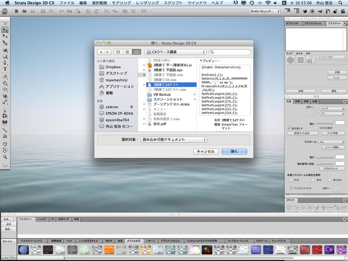The height and width of the screenshot is (261, 348).
Task: Open the CX7パース講座 folder path dropdown
Action: [175, 52]
